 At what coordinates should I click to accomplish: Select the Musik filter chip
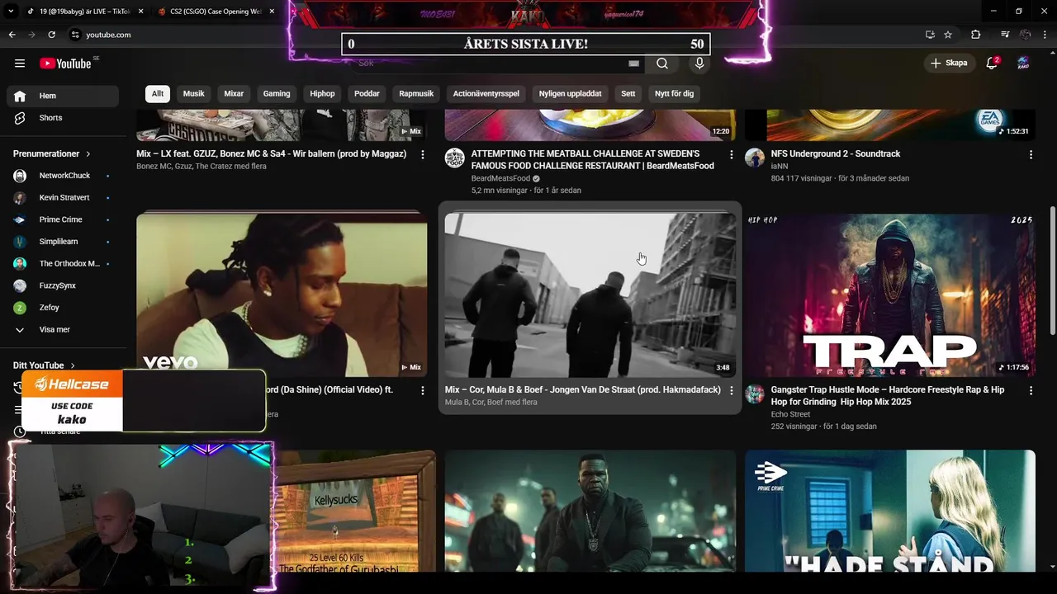[194, 93]
